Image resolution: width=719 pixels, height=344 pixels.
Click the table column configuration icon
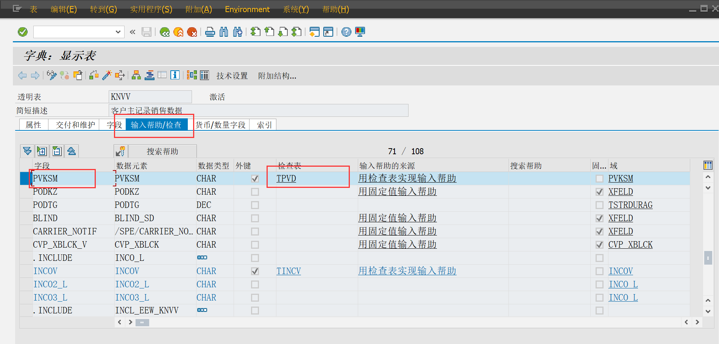[x=708, y=165]
